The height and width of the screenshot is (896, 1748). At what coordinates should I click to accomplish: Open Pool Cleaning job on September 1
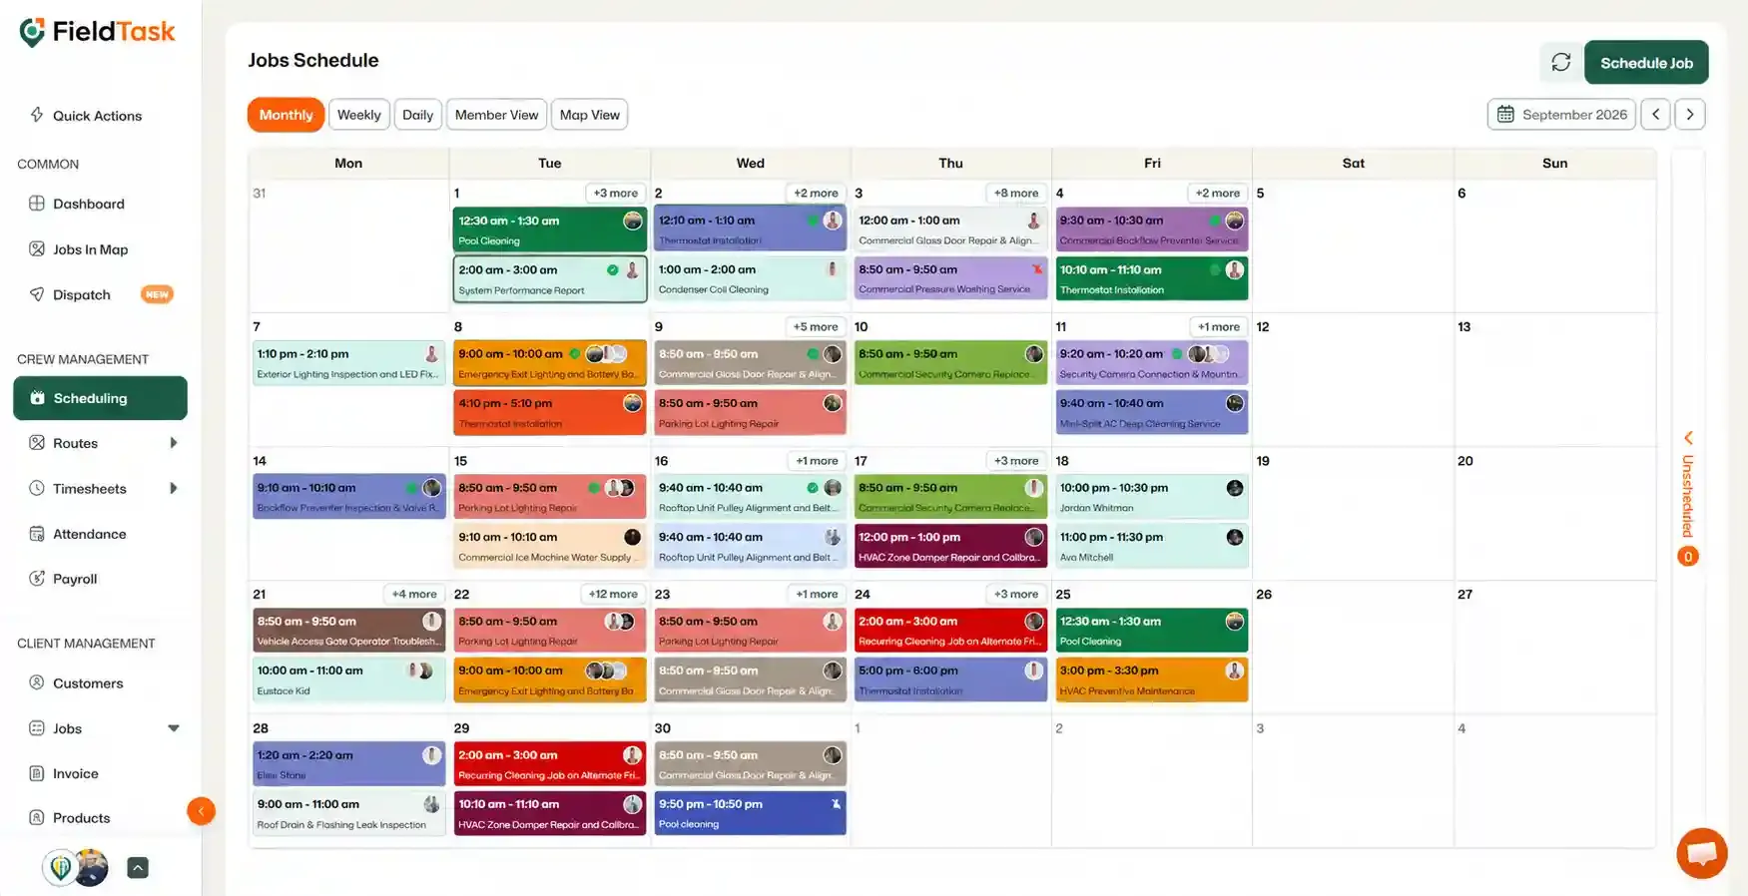pyautogui.click(x=549, y=229)
